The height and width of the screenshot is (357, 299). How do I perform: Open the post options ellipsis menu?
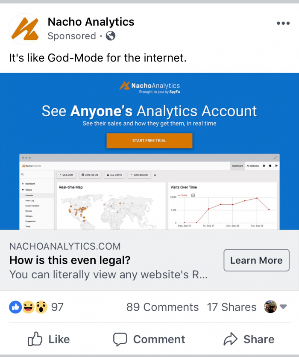[283, 24]
